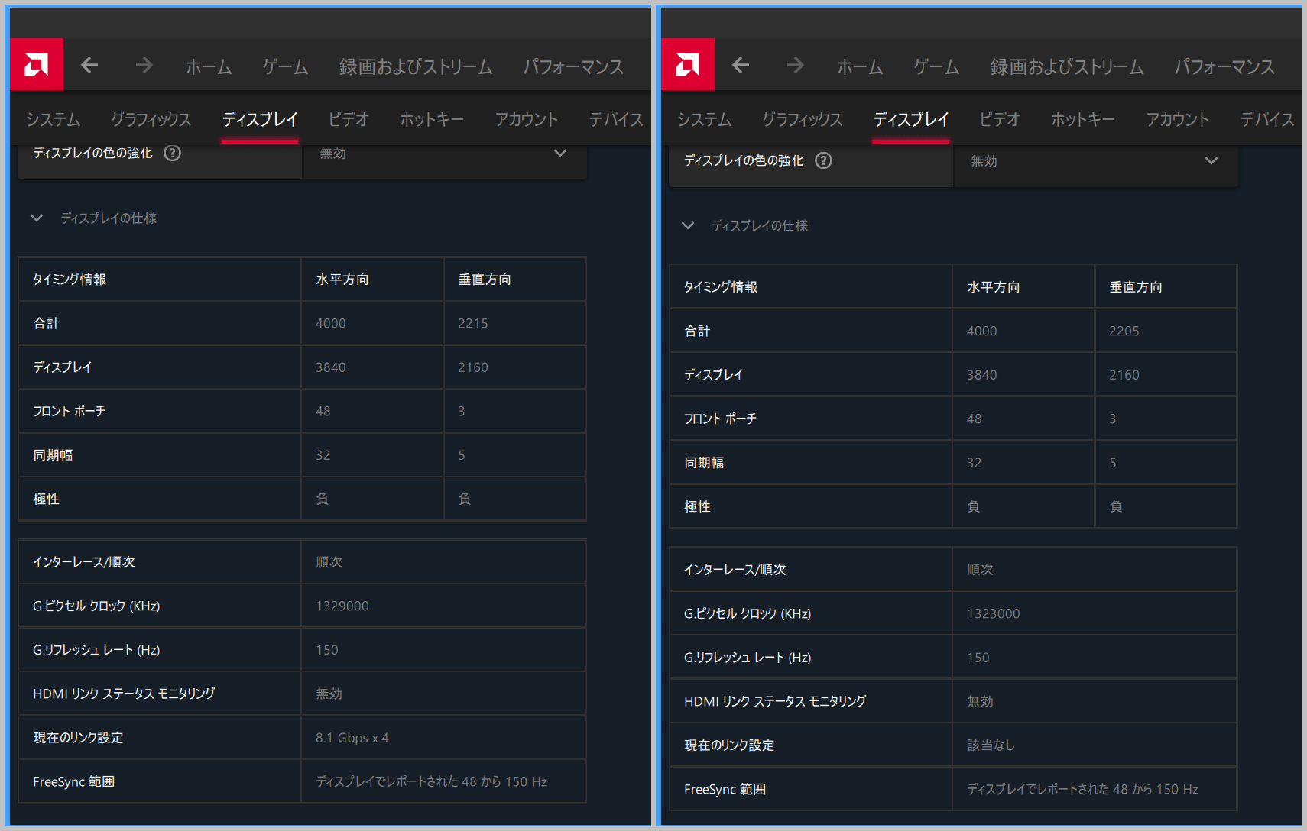The image size is (1307, 831).
Task: Open help icon beside ディスプレイの色の強化 in the left window
Action: 173,153
